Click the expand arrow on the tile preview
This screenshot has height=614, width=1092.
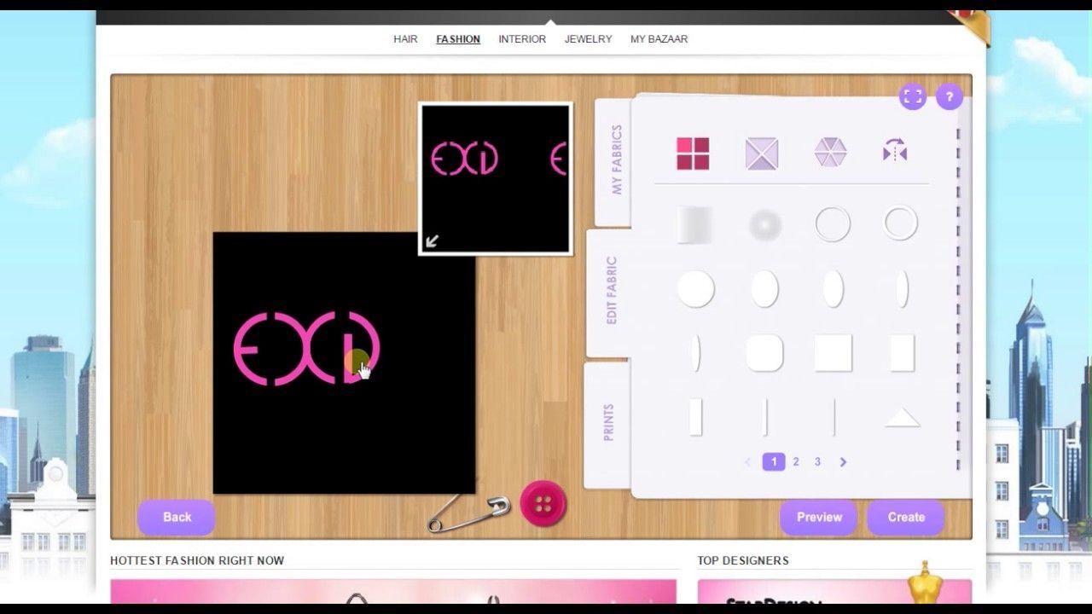(x=433, y=241)
